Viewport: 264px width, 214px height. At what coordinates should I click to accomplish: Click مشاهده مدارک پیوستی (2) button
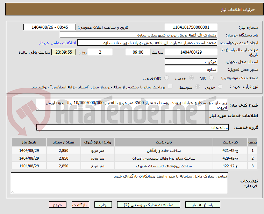[149, 205]
